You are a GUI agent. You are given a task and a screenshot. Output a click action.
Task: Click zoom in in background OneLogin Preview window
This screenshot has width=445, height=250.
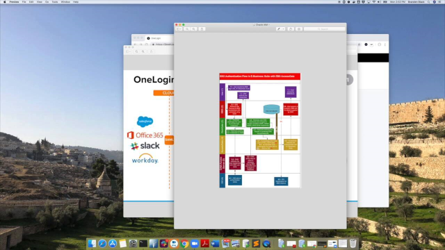pos(143,51)
